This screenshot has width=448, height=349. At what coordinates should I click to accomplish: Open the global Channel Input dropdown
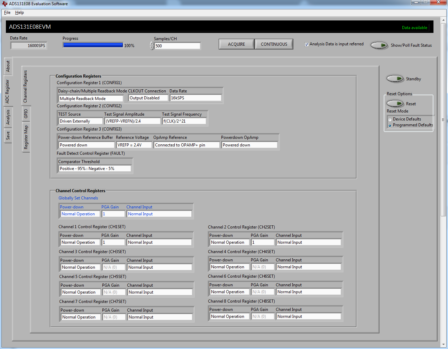159,214
